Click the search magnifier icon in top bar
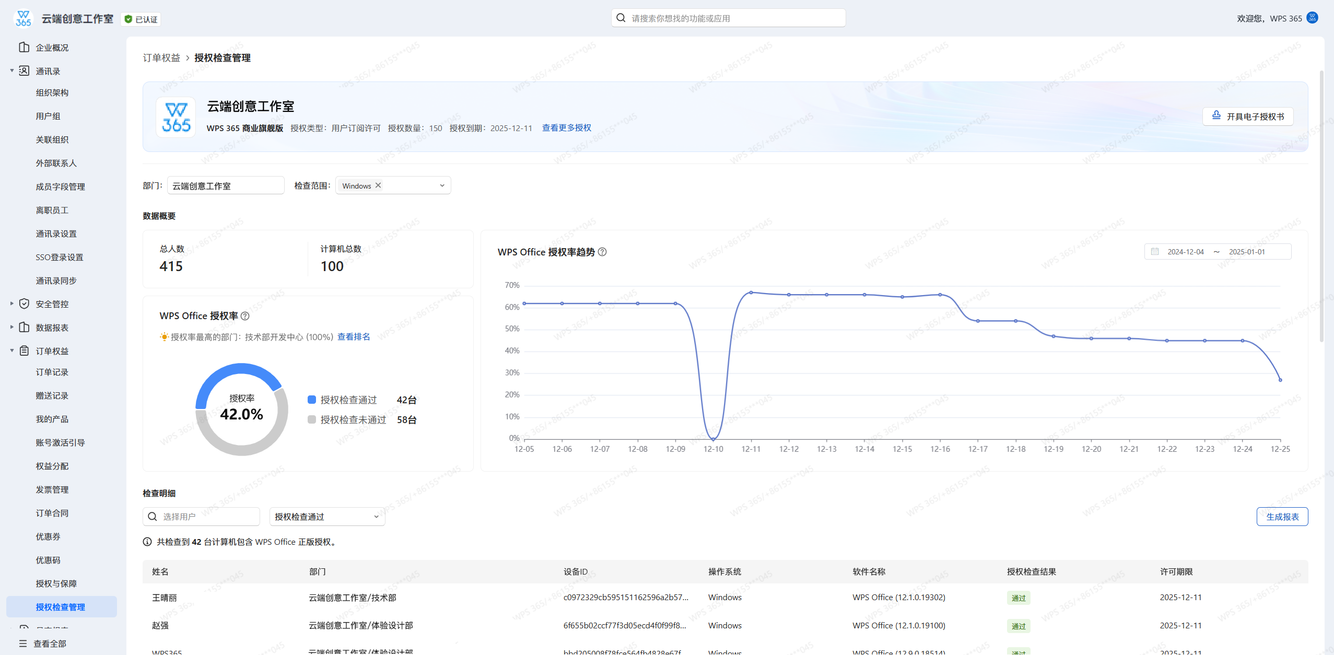This screenshot has width=1334, height=655. coord(621,18)
